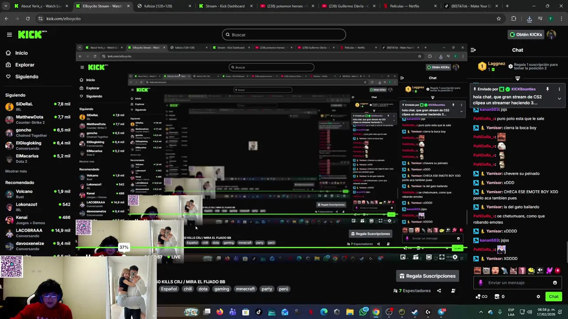Open the emoji picker in chat input
This screenshot has width=568, height=319.
click(x=555, y=283)
